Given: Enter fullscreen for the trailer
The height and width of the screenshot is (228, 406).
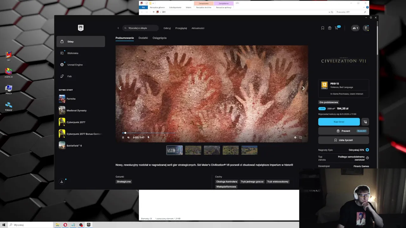Looking at the screenshot, I should pyautogui.click(x=301, y=137).
